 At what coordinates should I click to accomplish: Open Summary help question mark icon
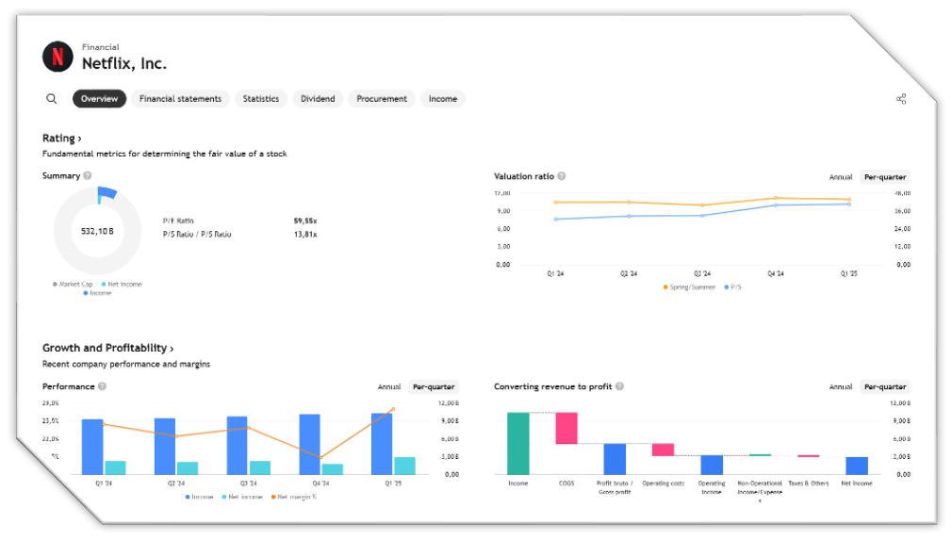[88, 175]
